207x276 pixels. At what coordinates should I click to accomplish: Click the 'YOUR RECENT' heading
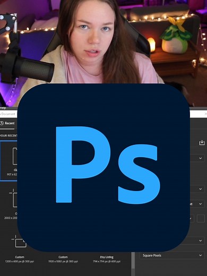[8, 135]
